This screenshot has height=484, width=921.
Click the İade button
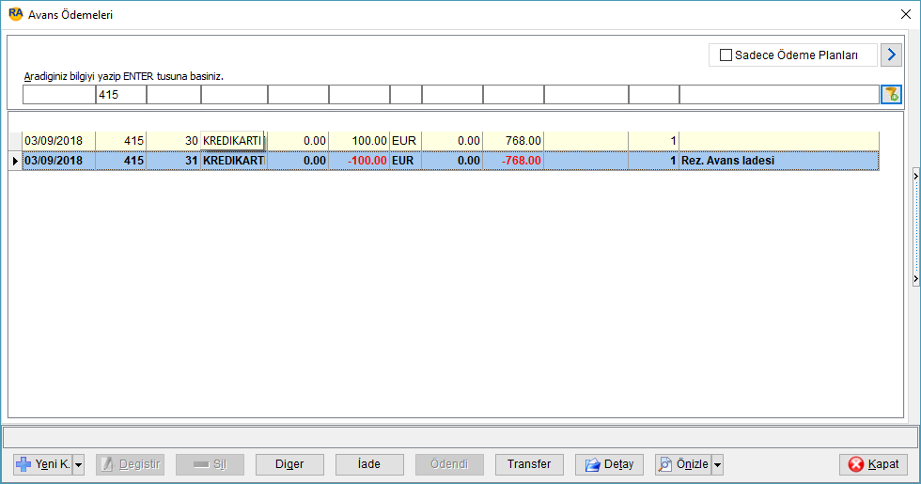click(369, 464)
